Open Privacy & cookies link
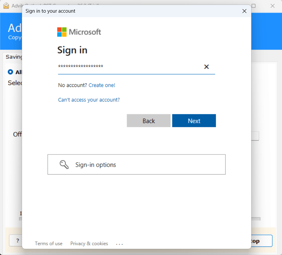 pyautogui.click(x=89, y=243)
